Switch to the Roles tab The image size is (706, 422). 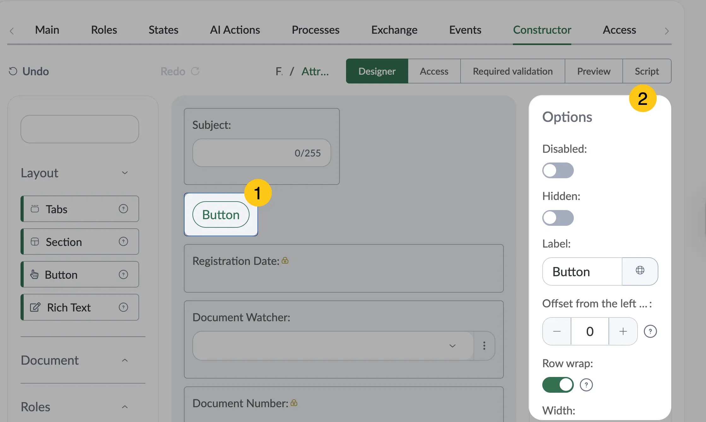click(x=104, y=30)
